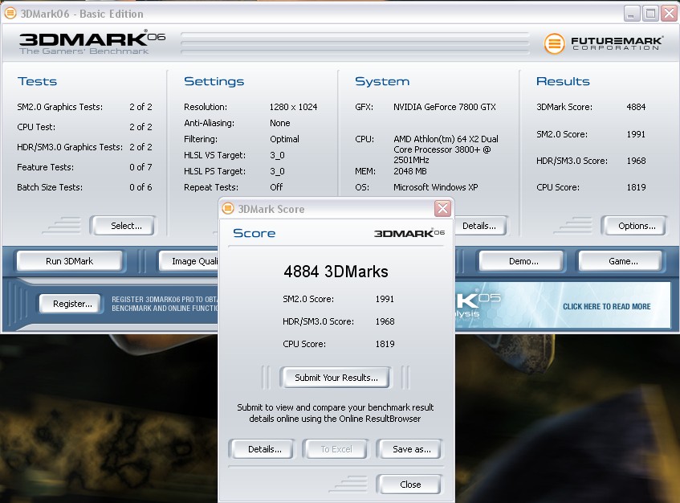The image size is (680, 503).
Task: Click 'Microsoft Windows XP' OS value
Action: point(435,187)
